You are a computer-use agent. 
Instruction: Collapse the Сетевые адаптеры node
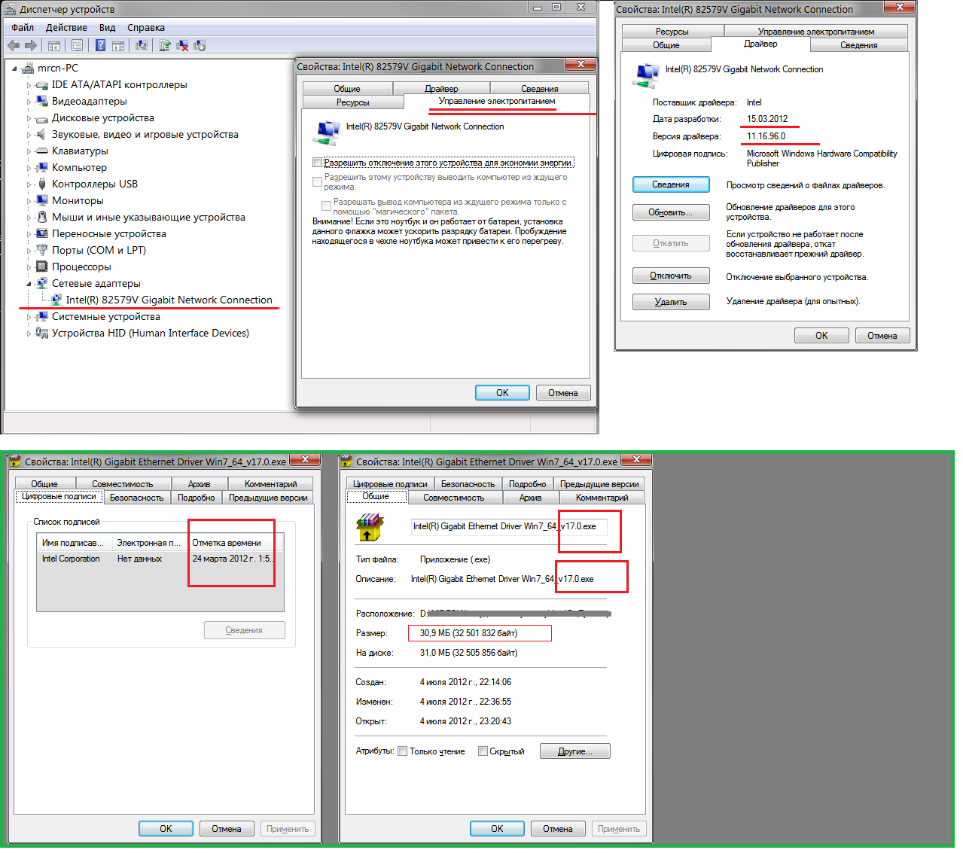point(29,284)
